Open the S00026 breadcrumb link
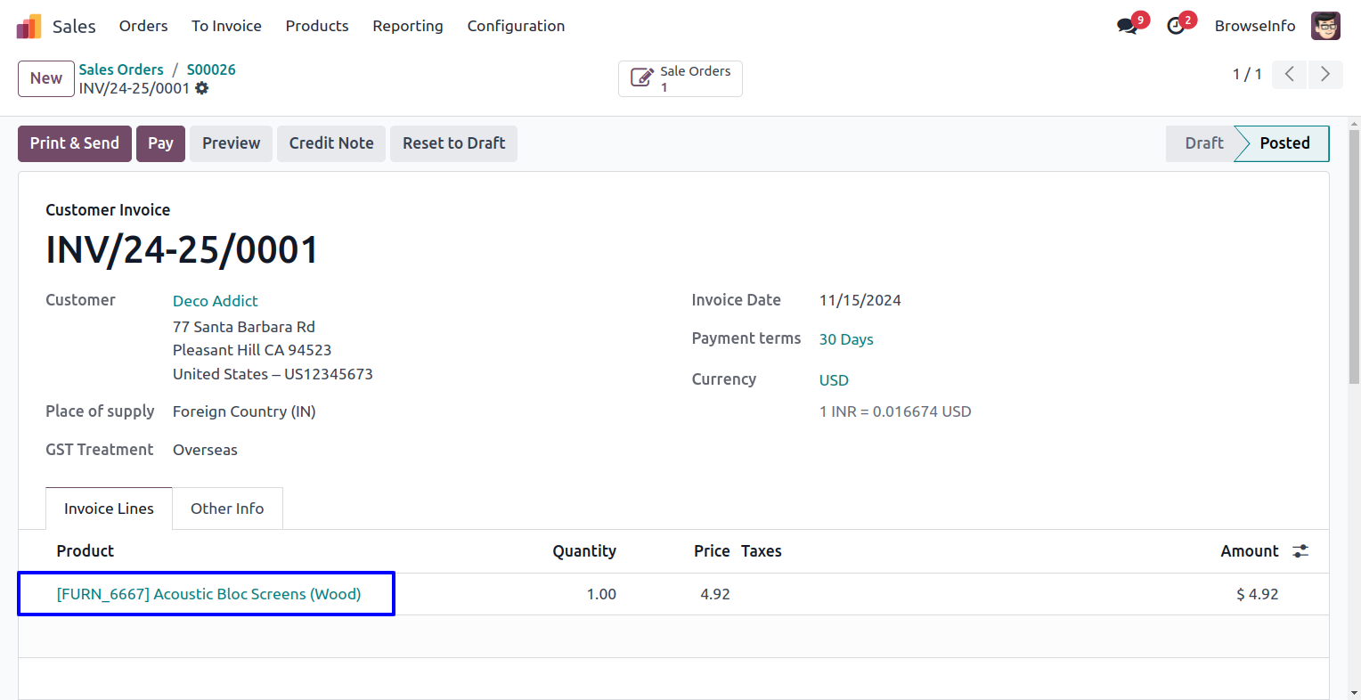 211,69
